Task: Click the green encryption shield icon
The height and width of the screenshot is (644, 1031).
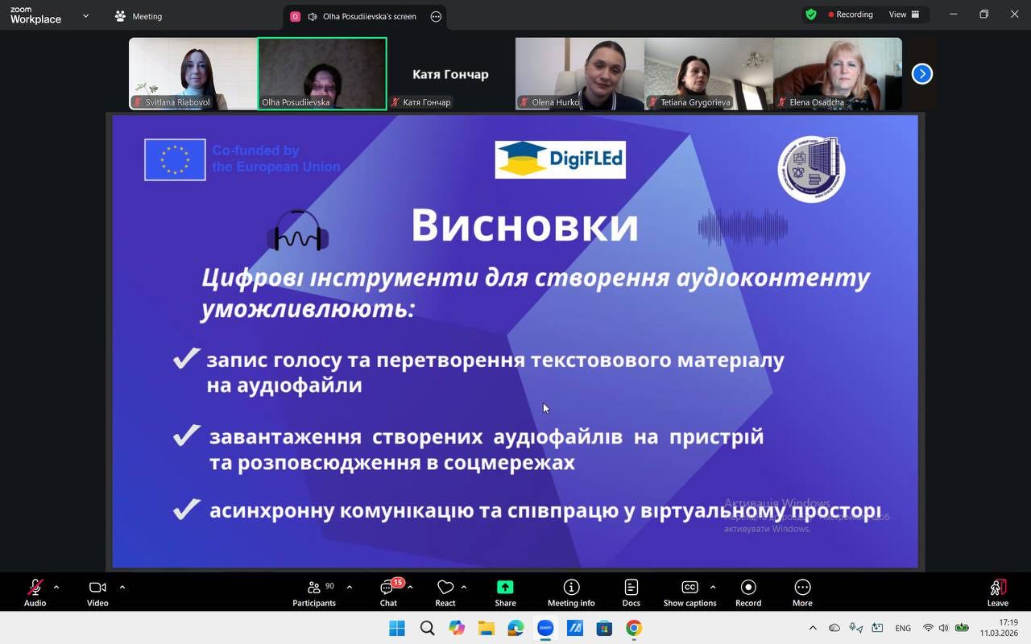Action: click(x=811, y=14)
